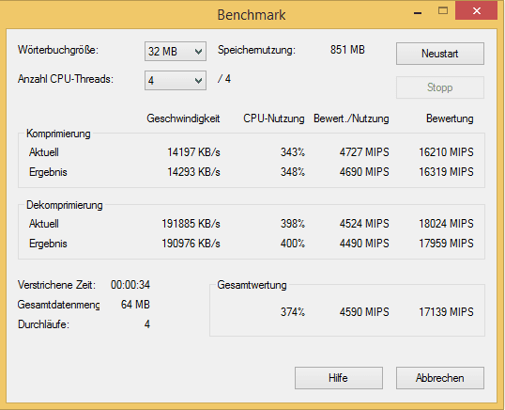Click the 4490 MIPS value
Image resolution: width=505 pixels, height=410 pixels.
coord(364,244)
